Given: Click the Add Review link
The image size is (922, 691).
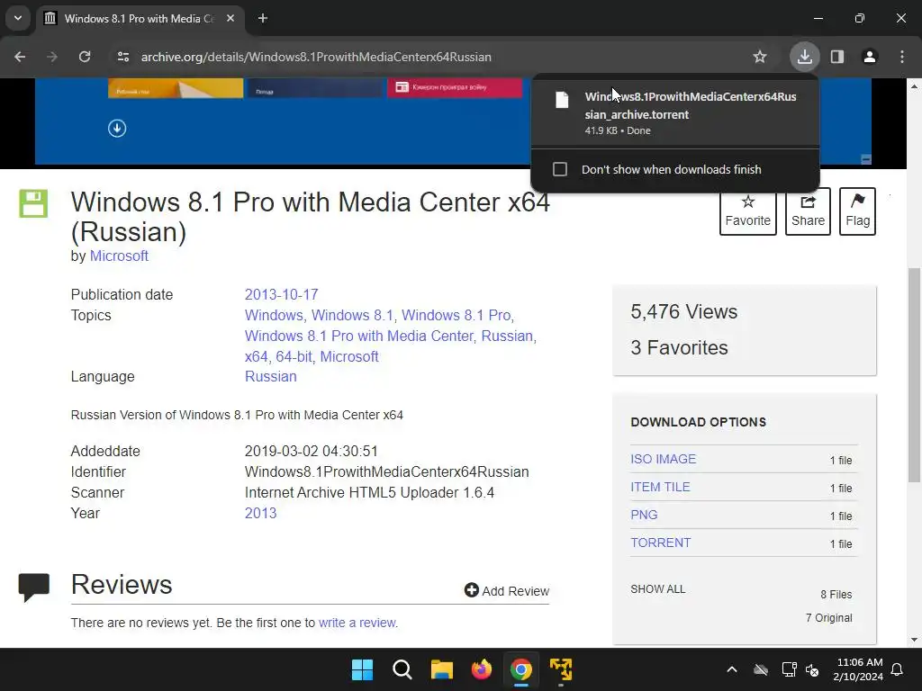Looking at the screenshot, I should (x=506, y=590).
